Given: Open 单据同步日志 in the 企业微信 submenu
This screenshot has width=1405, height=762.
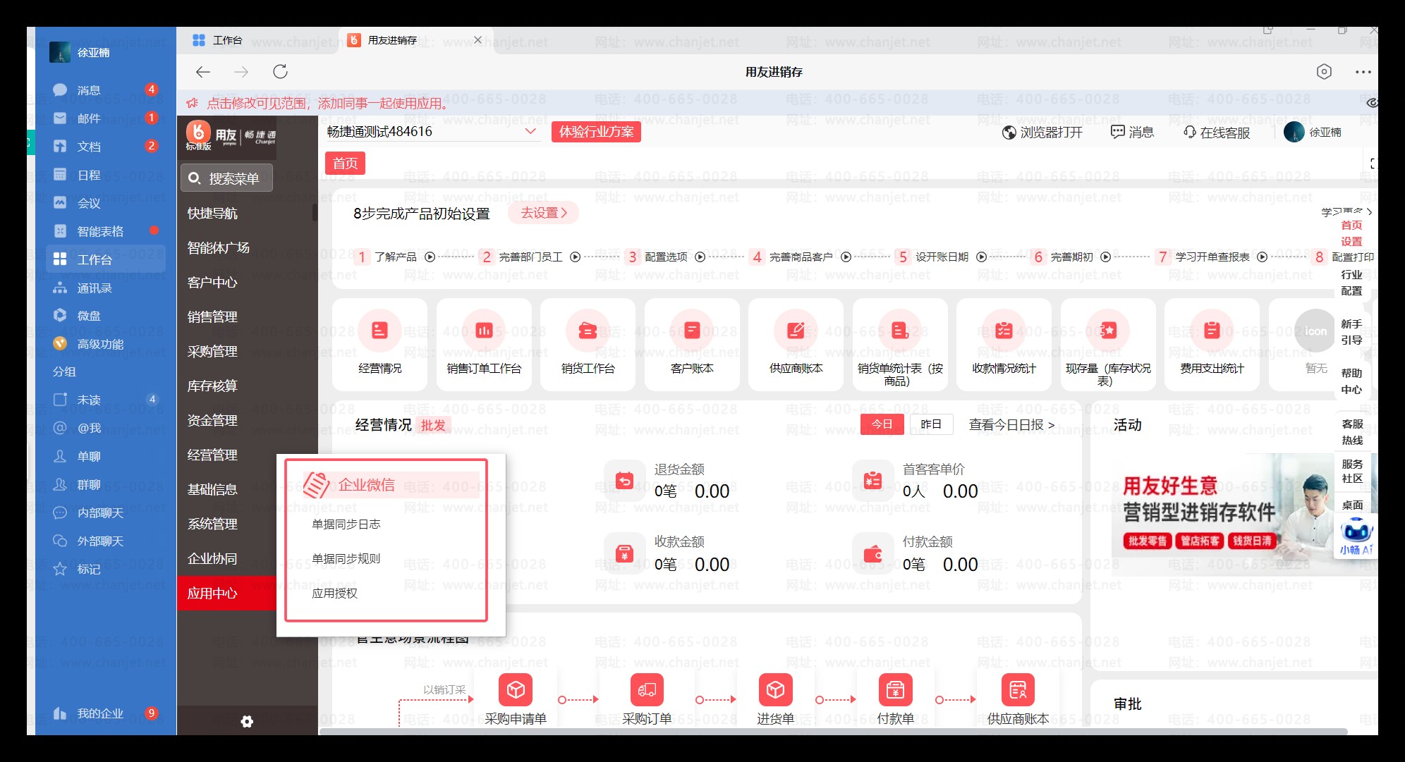Looking at the screenshot, I should [346, 524].
